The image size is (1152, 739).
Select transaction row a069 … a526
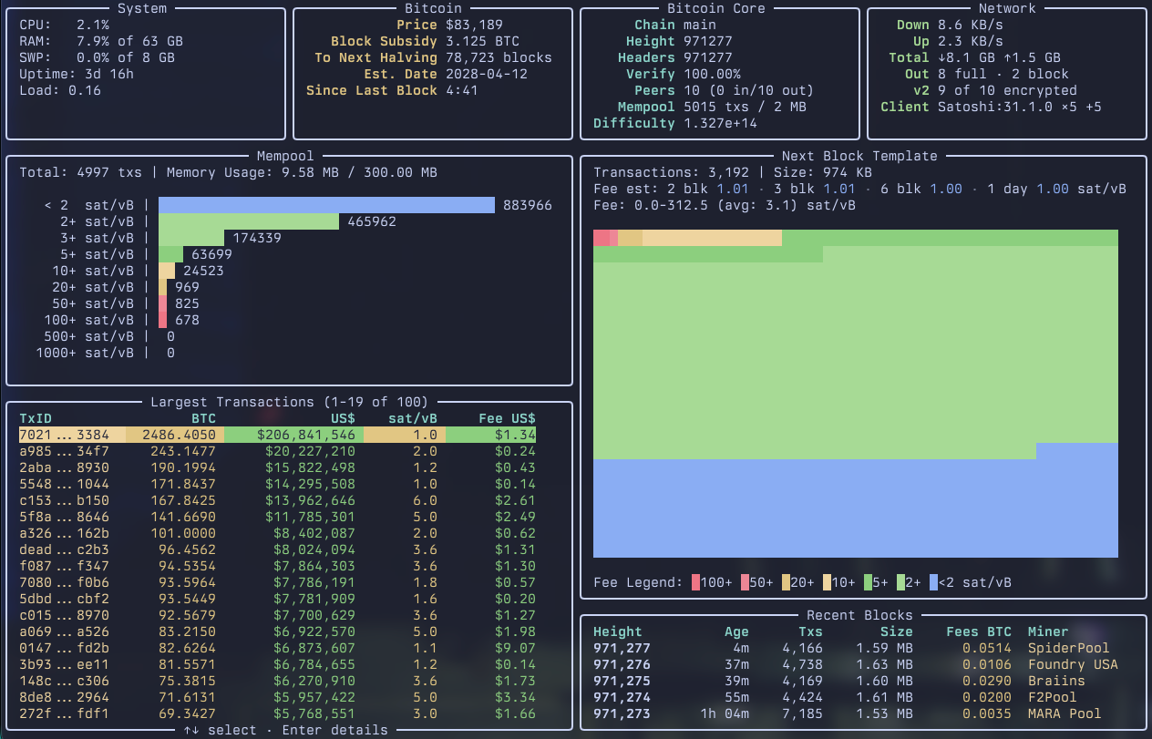click(x=278, y=631)
